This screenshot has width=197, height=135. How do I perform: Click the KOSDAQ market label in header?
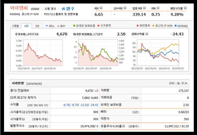coord(15,14)
